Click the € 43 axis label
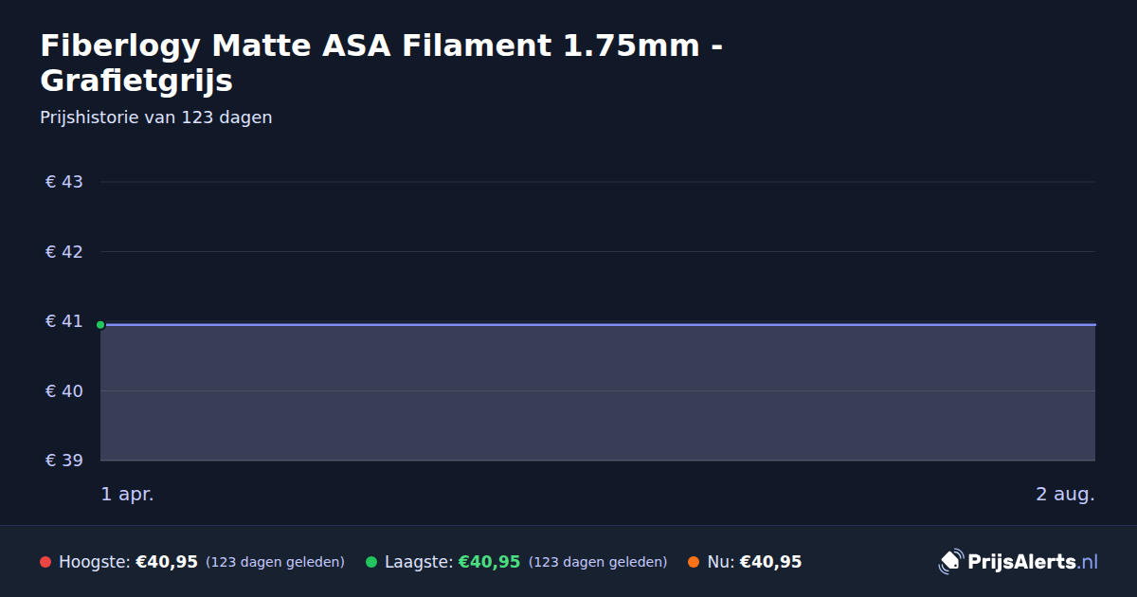1137x597 pixels. pyautogui.click(x=64, y=181)
